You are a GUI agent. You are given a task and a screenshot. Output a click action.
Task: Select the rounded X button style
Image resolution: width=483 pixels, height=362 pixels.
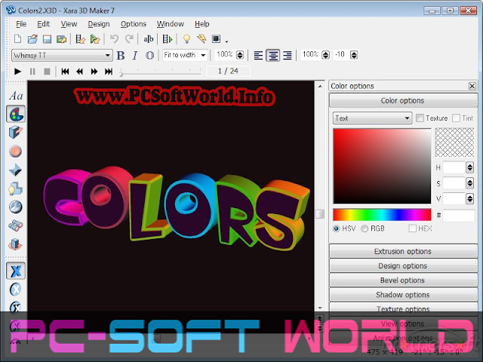pos(15,290)
